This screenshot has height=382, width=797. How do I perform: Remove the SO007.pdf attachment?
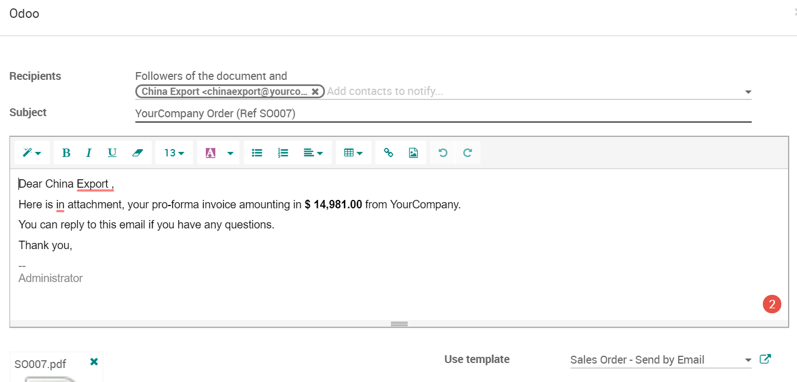pos(94,362)
